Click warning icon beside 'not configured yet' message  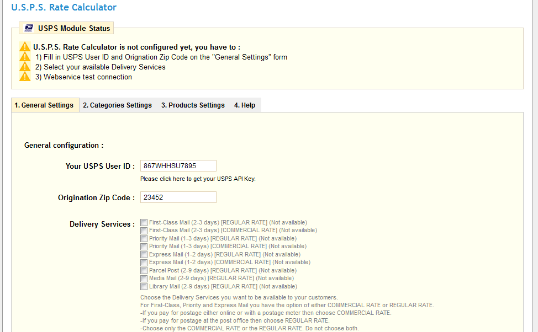[x=25, y=47]
